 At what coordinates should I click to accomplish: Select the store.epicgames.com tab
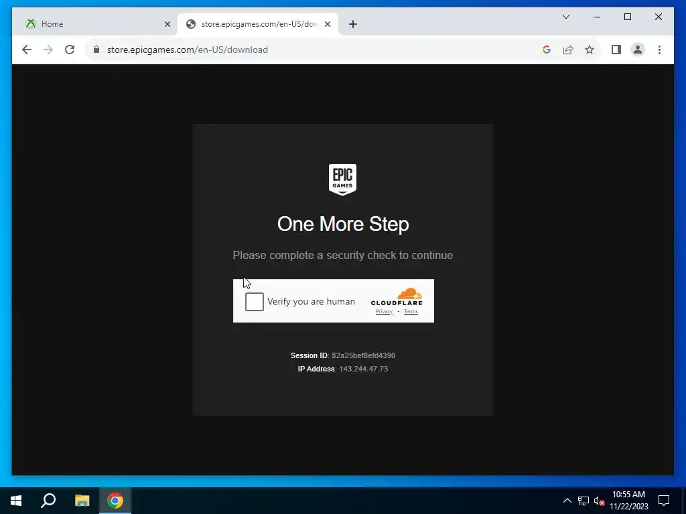[x=258, y=24]
